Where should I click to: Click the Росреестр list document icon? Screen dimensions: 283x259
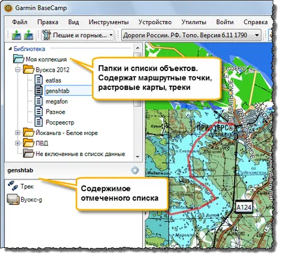[x=38, y=122]
